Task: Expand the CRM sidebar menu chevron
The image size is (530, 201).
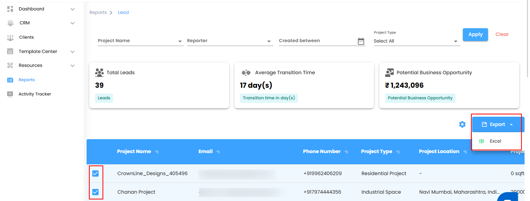Action: point(73,23)
